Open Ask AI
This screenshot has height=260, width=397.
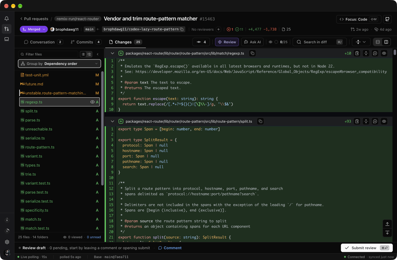[x=252, y=42]
